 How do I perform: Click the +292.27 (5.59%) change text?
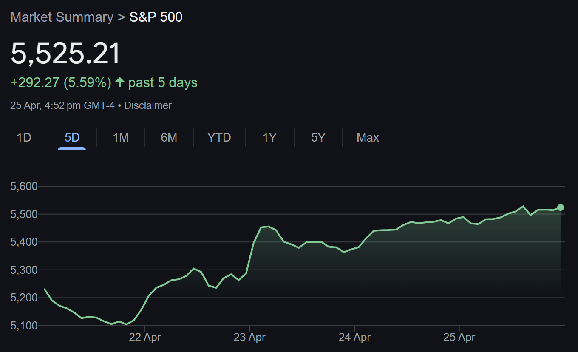point(61,82)
